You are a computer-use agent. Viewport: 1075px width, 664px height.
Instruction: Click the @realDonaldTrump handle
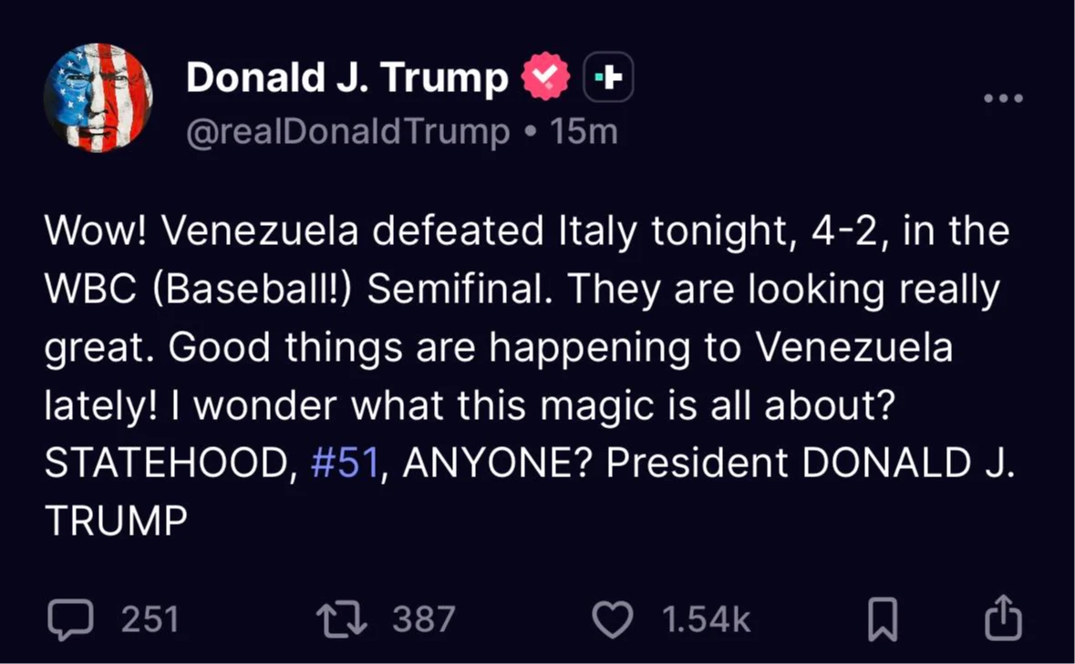[347, 133]
